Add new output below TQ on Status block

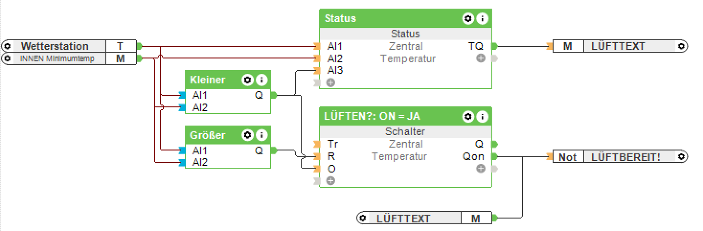coord(481,58)
